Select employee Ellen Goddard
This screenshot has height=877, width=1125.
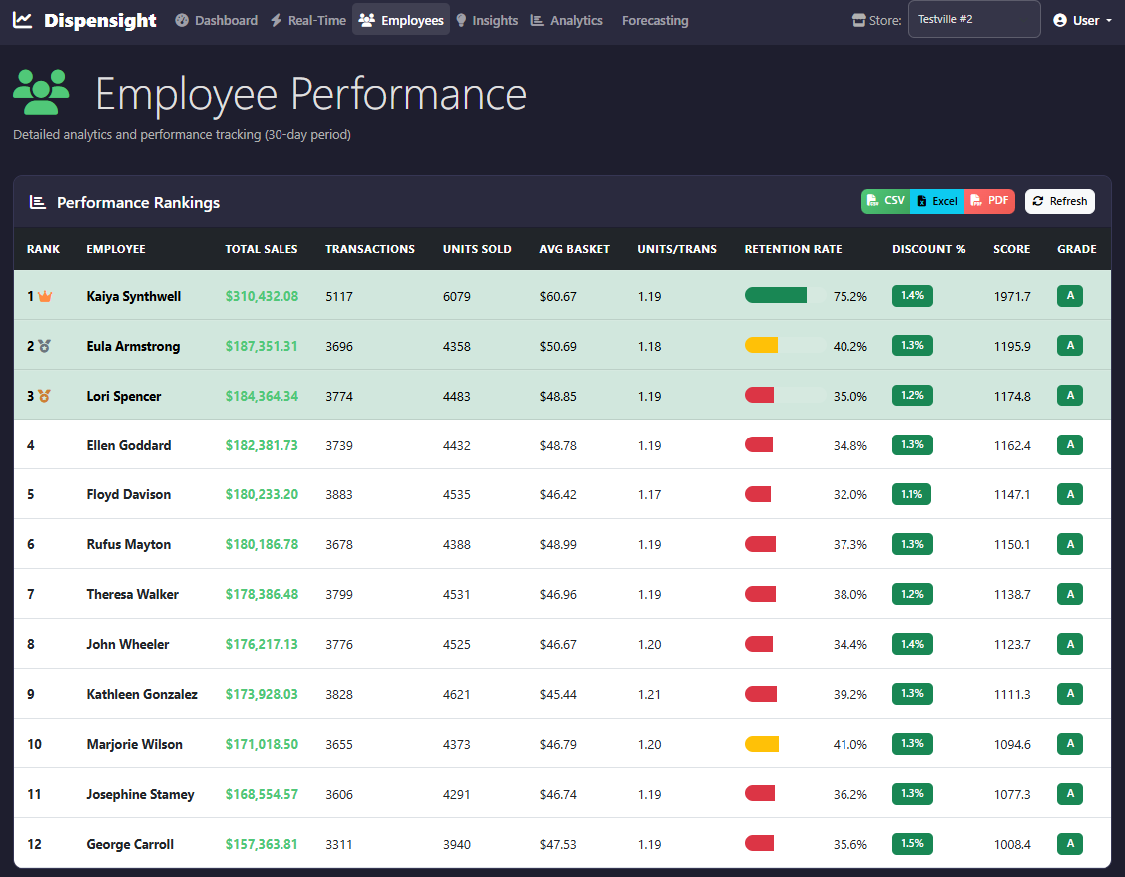point(129,445)
